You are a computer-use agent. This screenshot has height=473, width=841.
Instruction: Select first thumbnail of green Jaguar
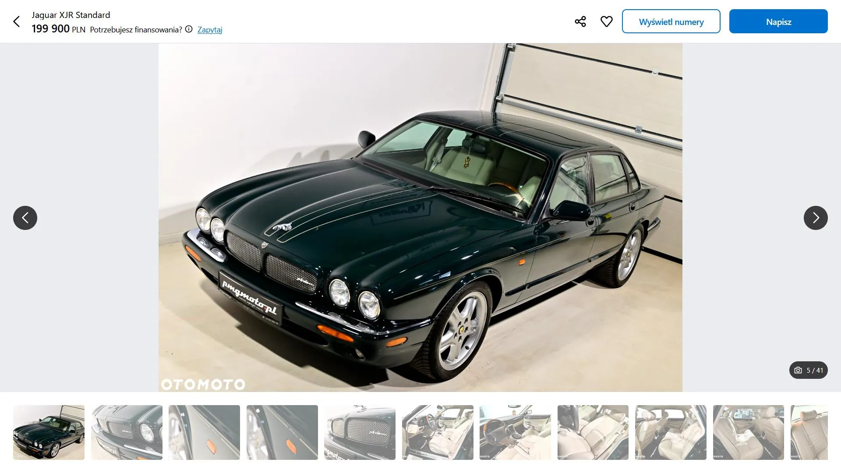(49, 432)
